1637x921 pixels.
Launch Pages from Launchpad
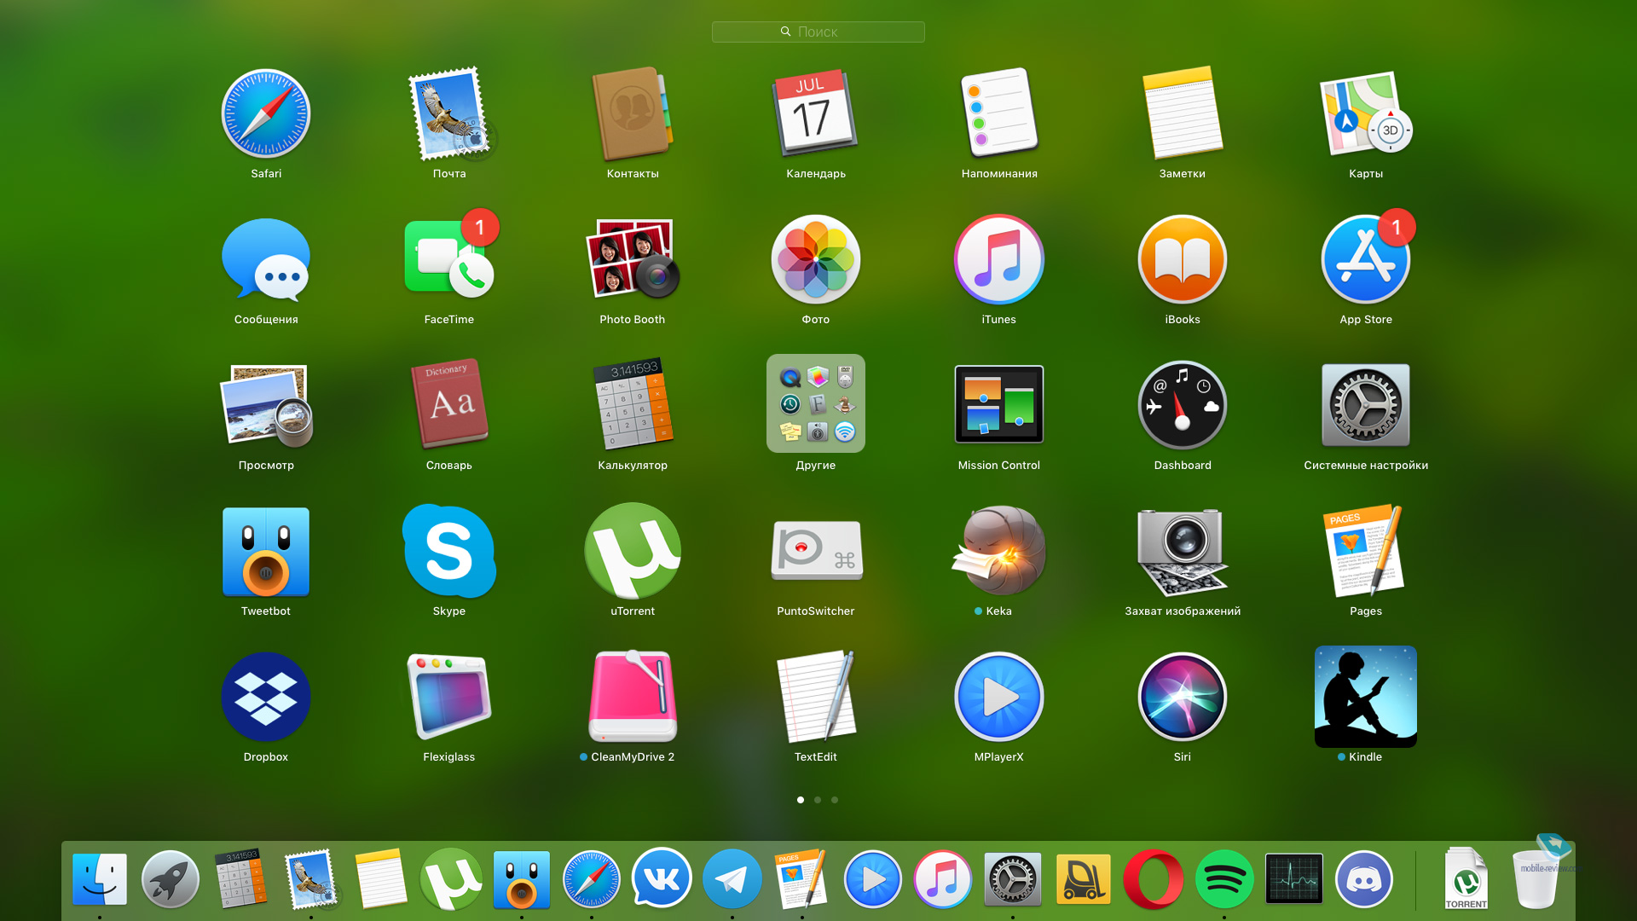click(x=1366, y=551)
